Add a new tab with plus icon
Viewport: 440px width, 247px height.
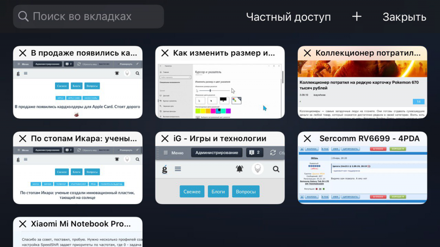point(357,17)
